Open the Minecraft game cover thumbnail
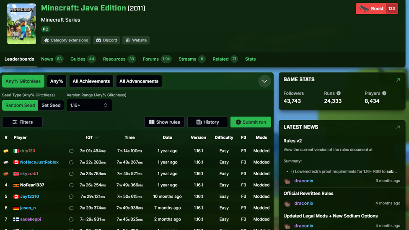Viewport: 409px width, 230px height. 22,24
